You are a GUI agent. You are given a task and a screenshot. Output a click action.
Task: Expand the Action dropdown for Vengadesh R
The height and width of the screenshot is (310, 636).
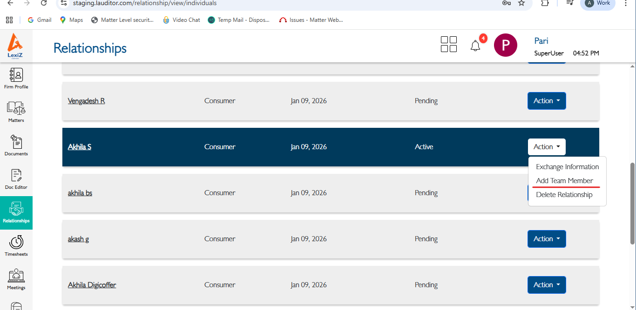tap(547, 101)
